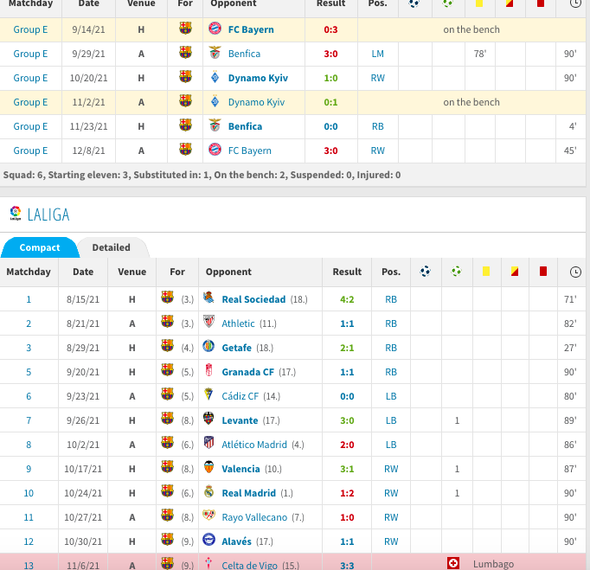Screen dimensions: 590x570
Task: Click the red card icon in LaLiga header
Action: point(543,272)
